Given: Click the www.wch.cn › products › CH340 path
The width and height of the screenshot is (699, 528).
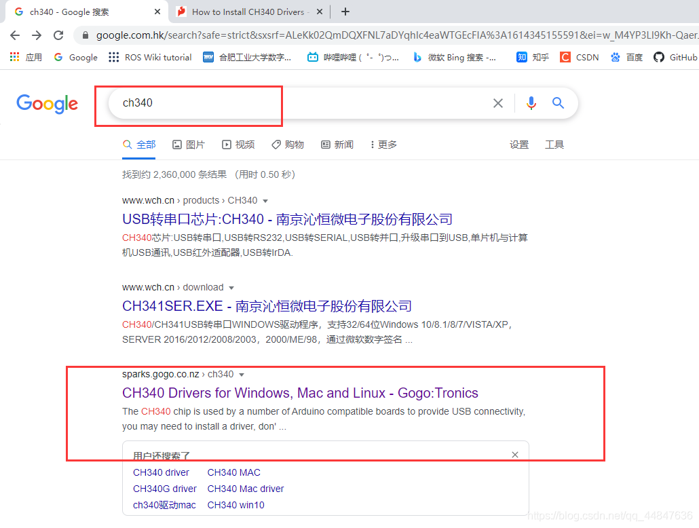Looking at the screenshot, I should tap(190, 200).
